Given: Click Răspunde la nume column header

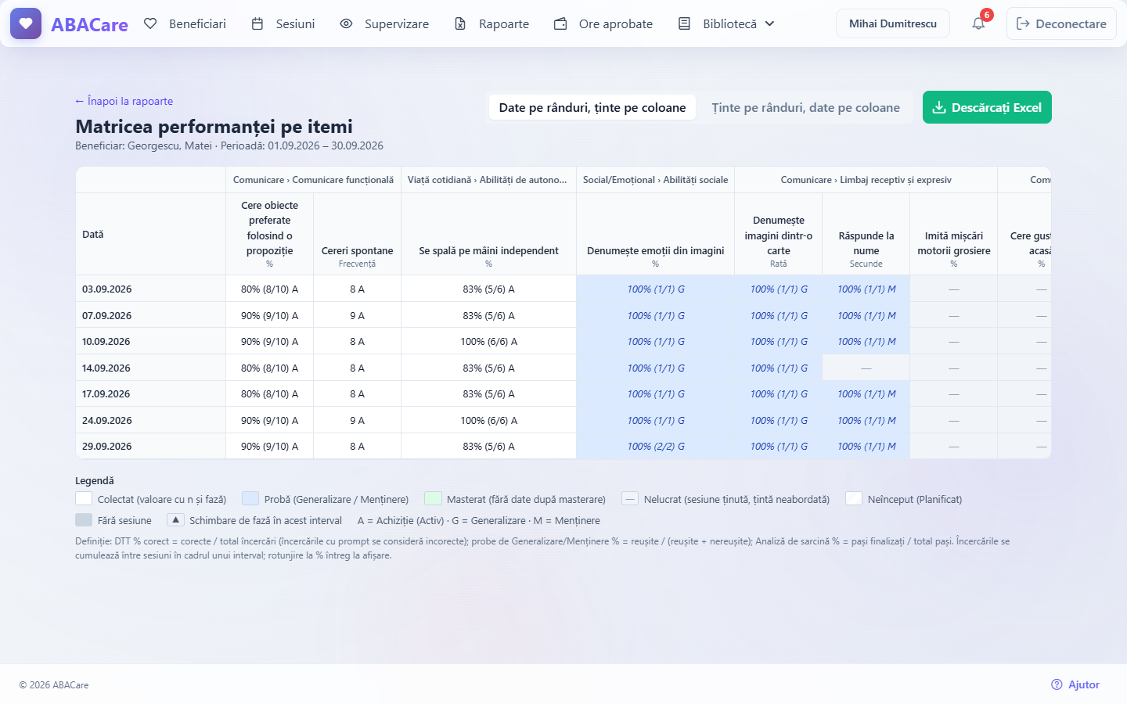Looking at the screenshot, I should pos(866,234).
